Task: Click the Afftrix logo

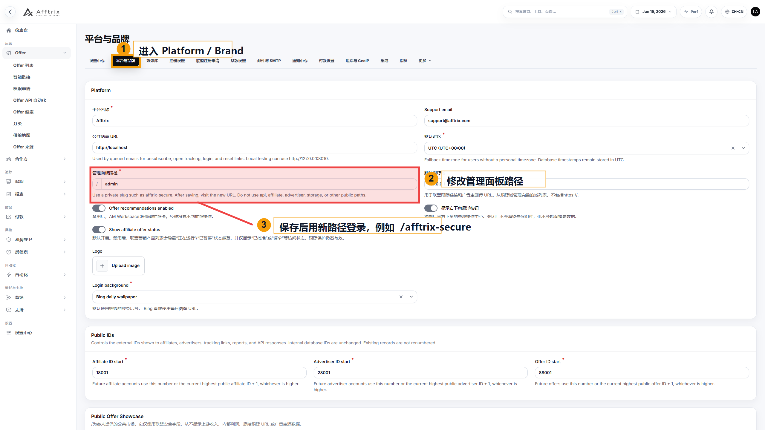Action: [41, 12]
